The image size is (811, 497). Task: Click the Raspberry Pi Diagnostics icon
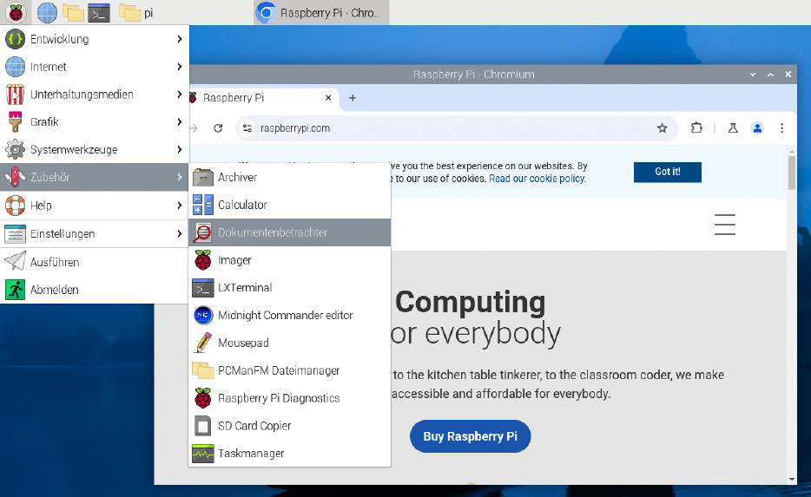pyautogui.click(x=203, y=398)
